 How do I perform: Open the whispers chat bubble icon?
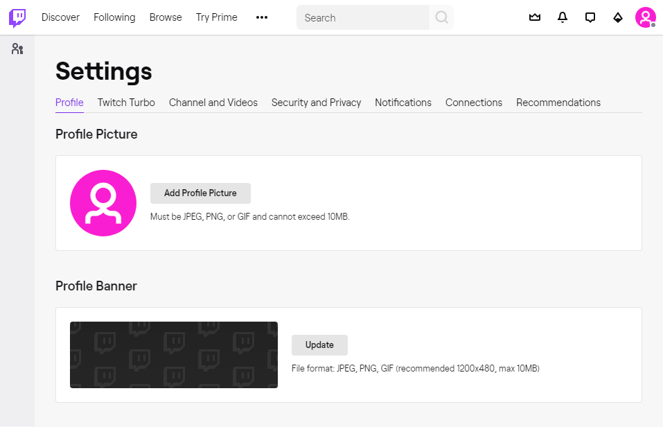590,17
